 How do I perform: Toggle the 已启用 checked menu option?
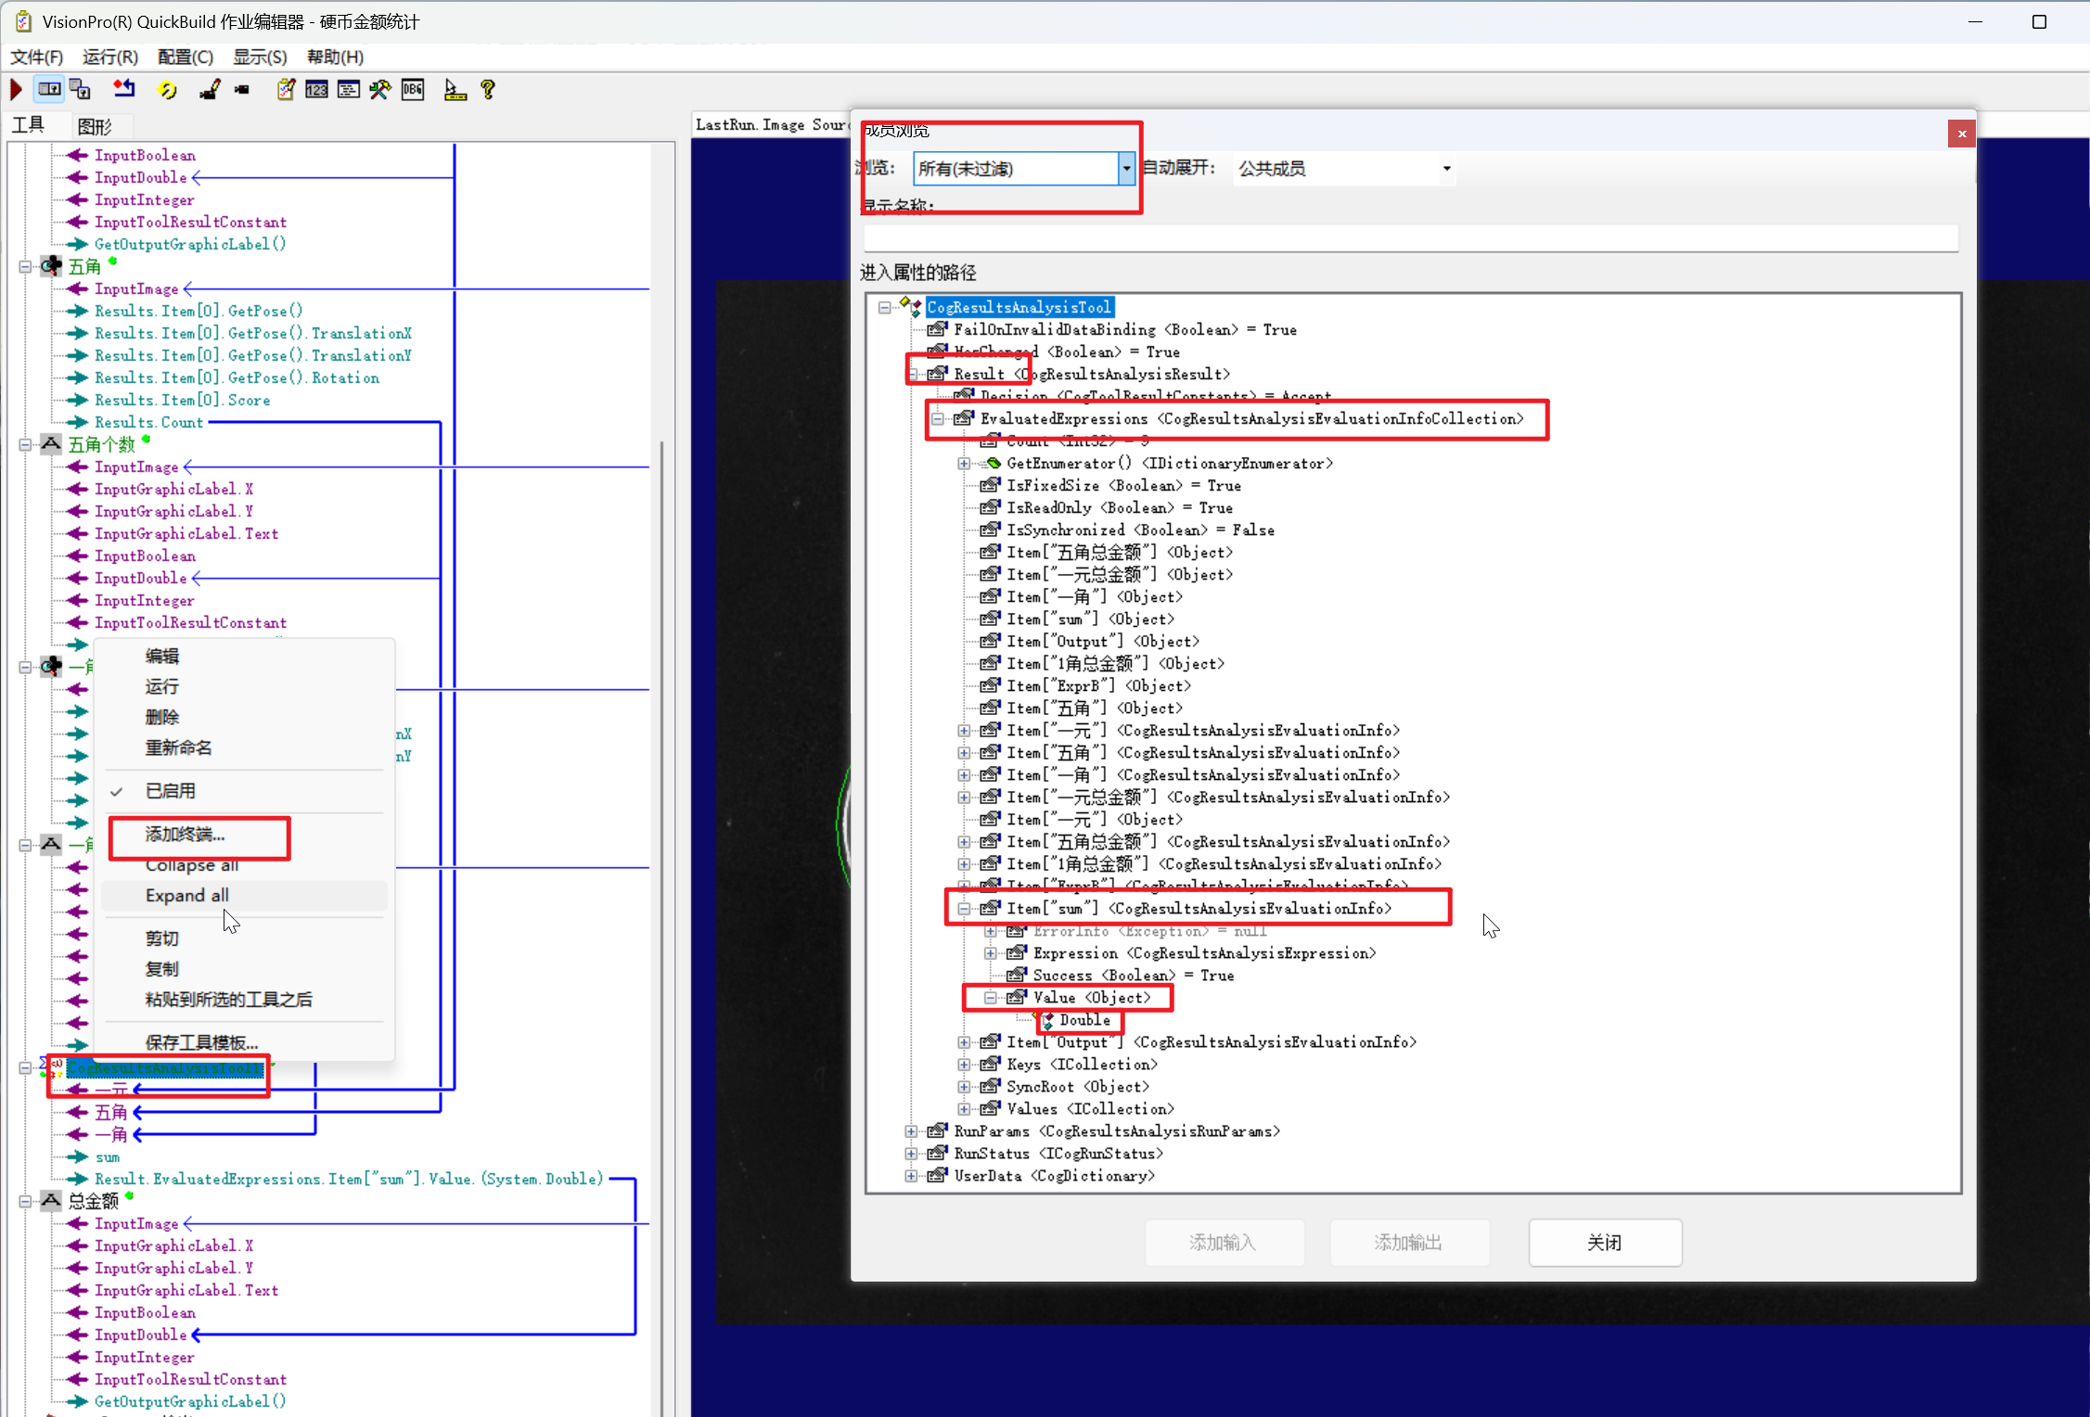[171, 791]
